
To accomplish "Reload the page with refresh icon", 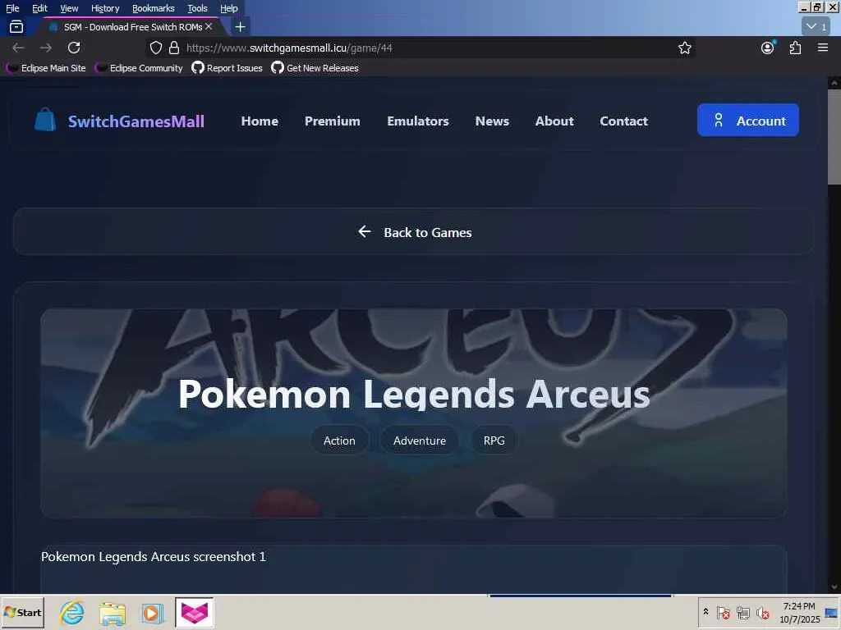I will (x=74, y=48).
